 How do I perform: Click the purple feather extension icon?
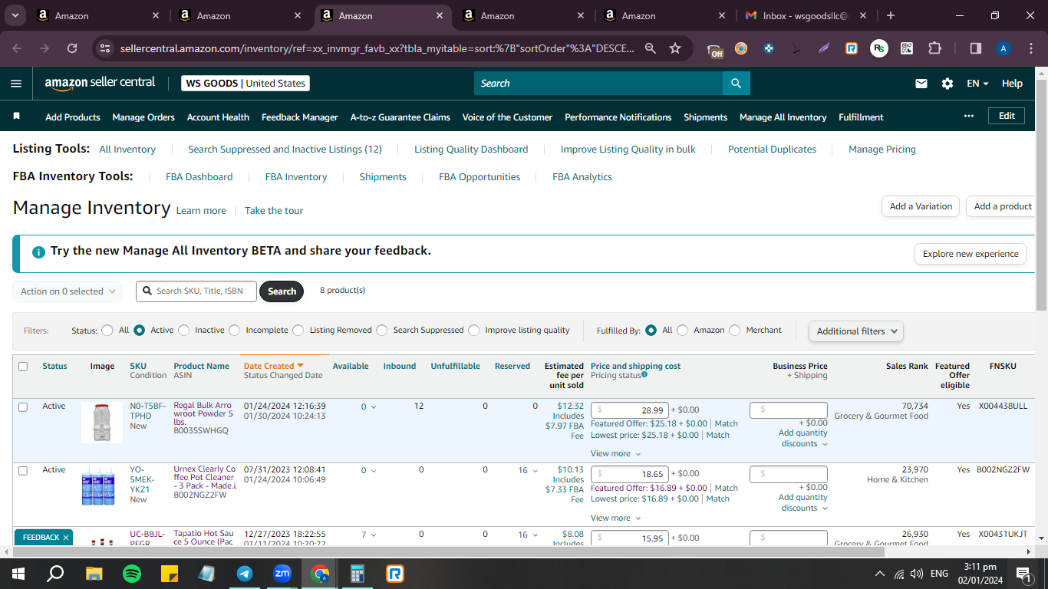pyautogui.click(x=824, y=48)
